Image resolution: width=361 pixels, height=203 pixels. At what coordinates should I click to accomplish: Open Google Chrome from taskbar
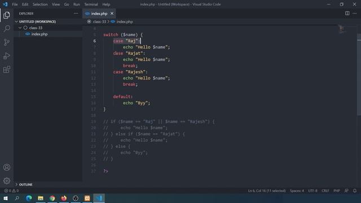click(x=52, y=198)
